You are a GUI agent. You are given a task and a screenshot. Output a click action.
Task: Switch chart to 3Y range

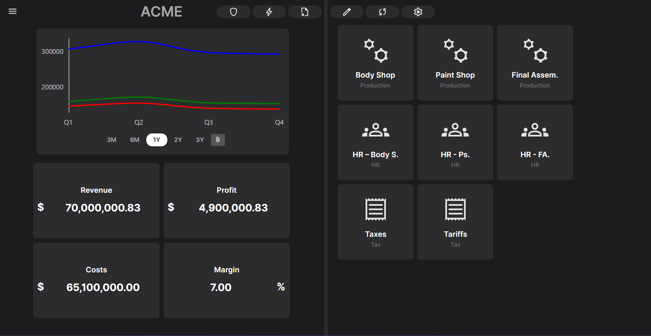click(x=200, y=140)
